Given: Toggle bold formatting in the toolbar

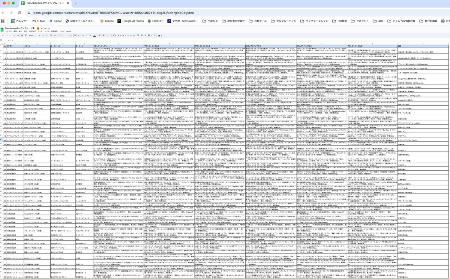Looking at the screenshot, I should [x=83, y=36].
